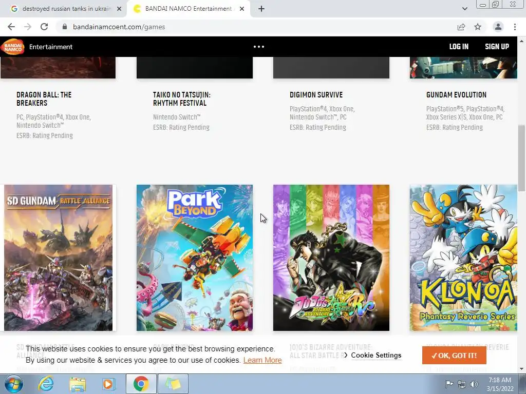Click the browser forward arrow
This screenshot has height=394, width=526.
tap(28, 27)
